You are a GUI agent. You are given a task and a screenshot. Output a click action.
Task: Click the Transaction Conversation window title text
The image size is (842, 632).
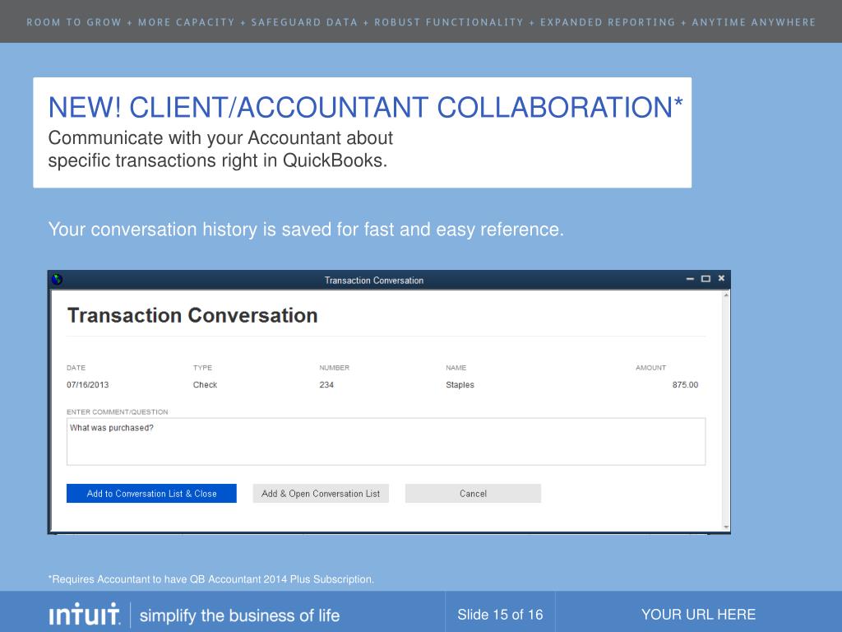pos(374,280)
